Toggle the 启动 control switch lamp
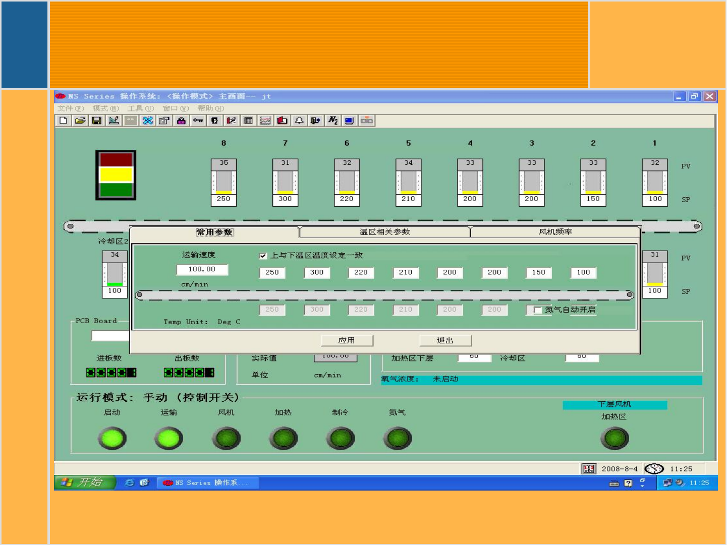727x545 pixels. 112,438
